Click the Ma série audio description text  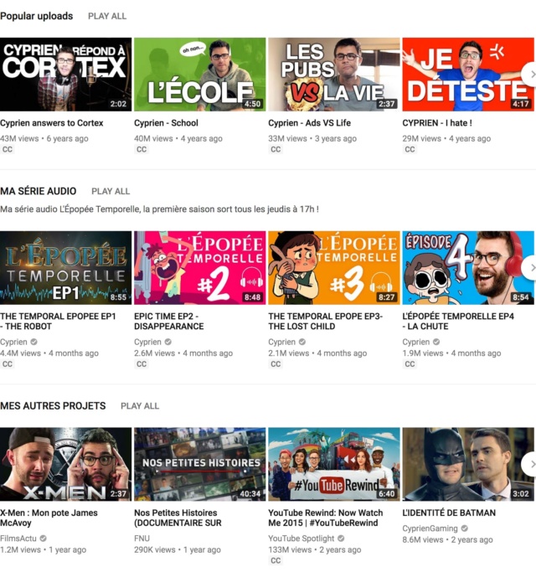[159, 209]
